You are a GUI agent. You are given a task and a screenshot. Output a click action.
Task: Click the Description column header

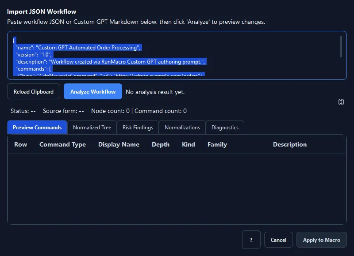click(290, 144)
